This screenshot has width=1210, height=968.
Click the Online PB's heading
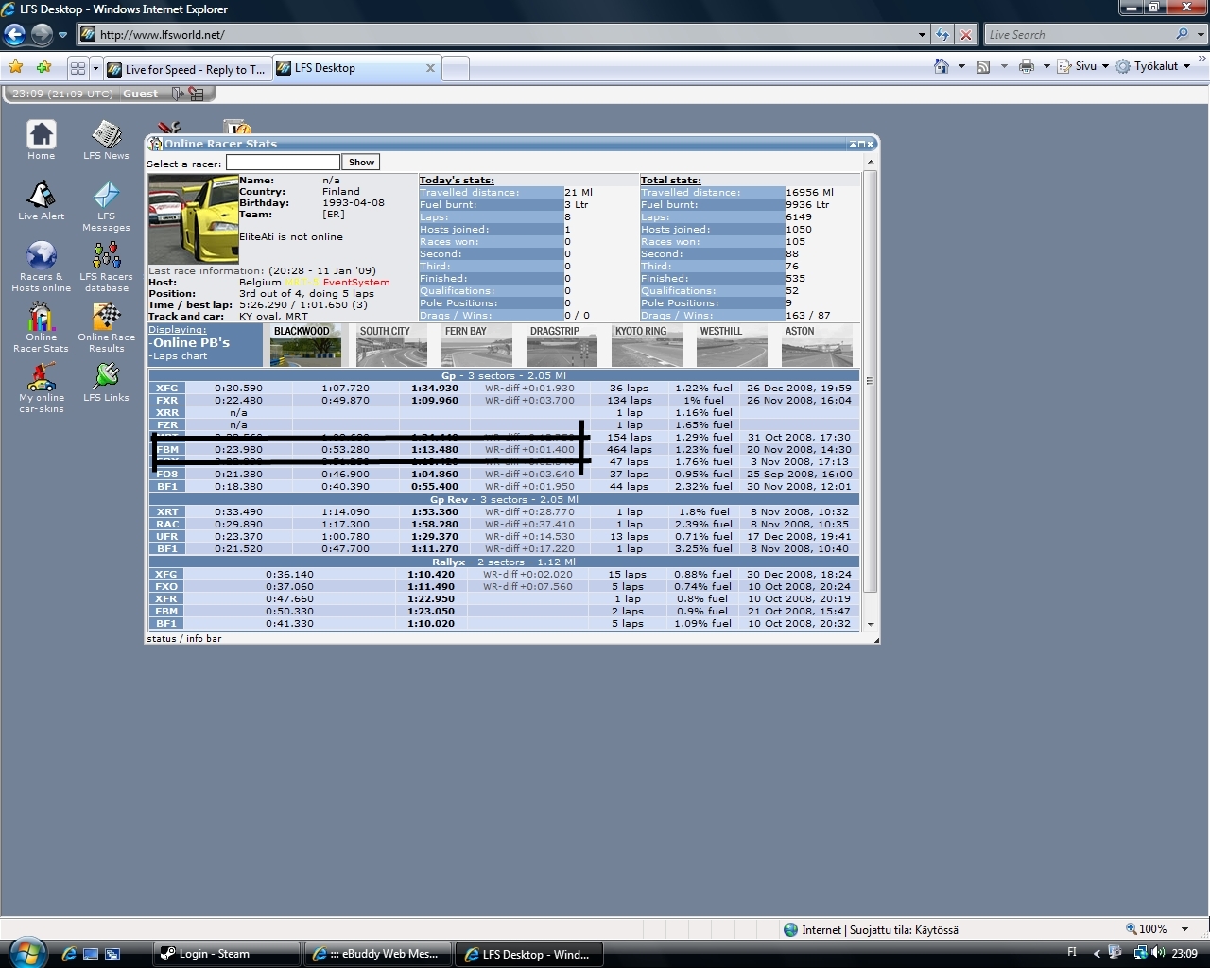[x=190, y=343]
